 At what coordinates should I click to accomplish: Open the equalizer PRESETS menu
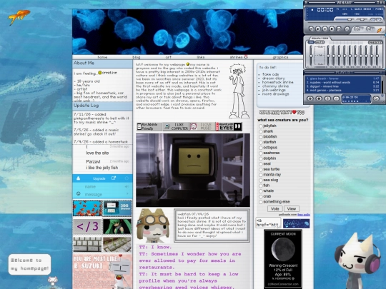click(x=375, y=42)
